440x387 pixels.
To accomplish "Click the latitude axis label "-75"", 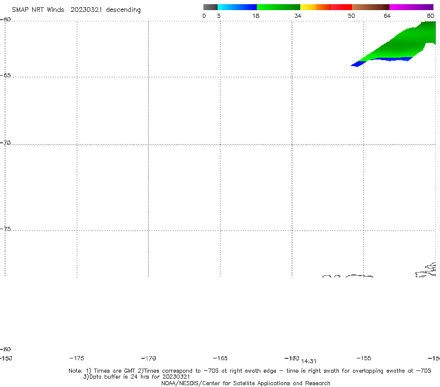I will [x=5, y=229].
